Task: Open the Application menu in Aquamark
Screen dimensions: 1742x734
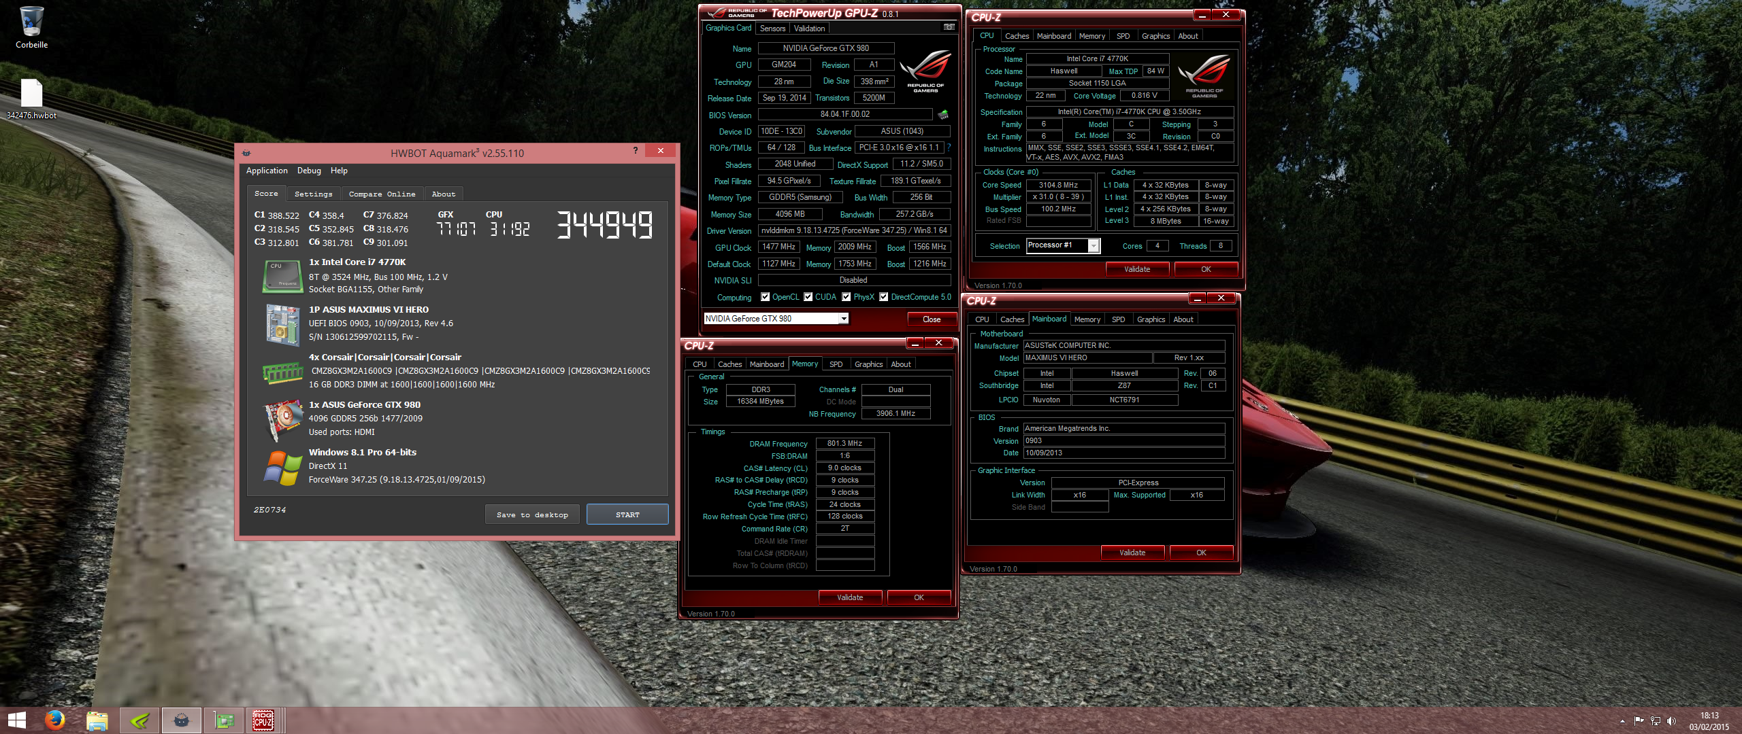Action: coord(267,171)
